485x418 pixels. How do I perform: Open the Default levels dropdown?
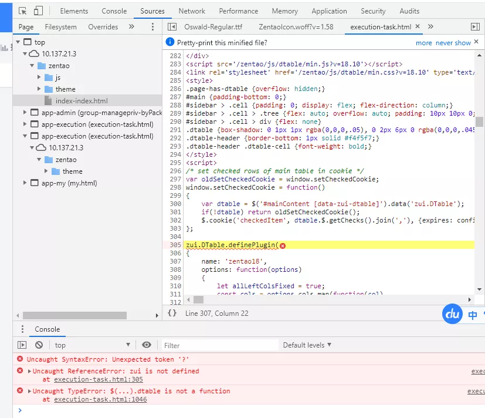coord(307,345)
